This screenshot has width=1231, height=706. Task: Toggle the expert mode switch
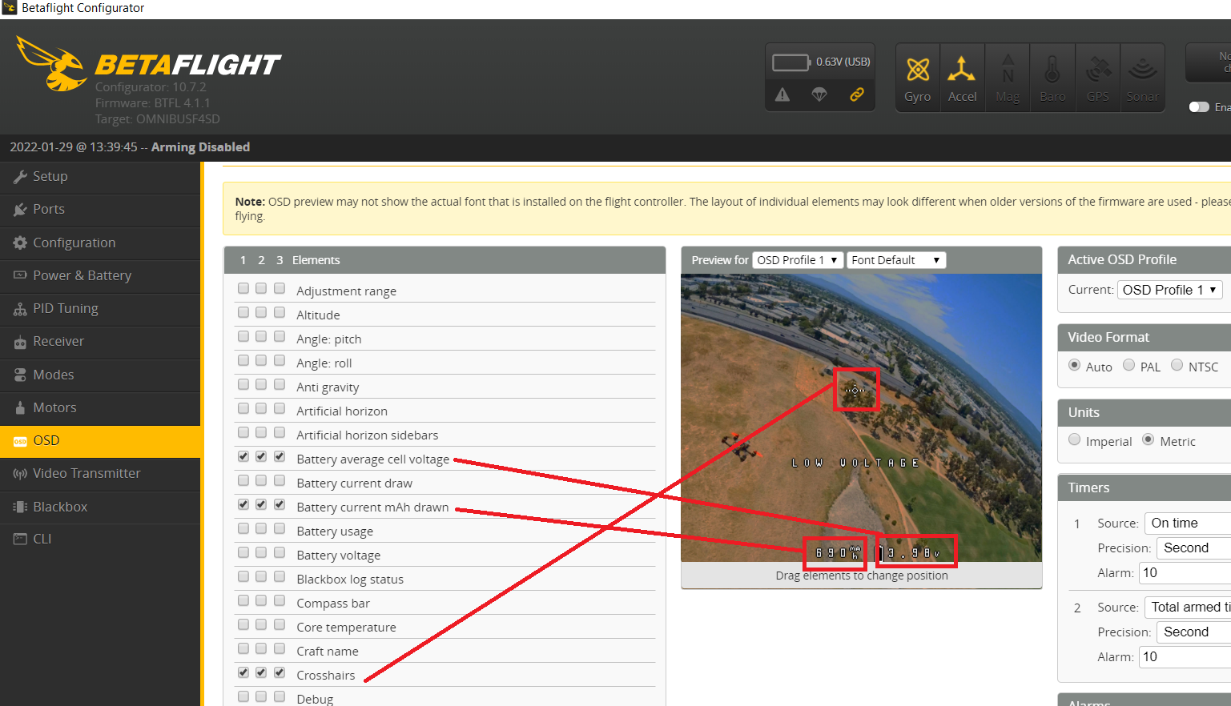(1199, 106)
